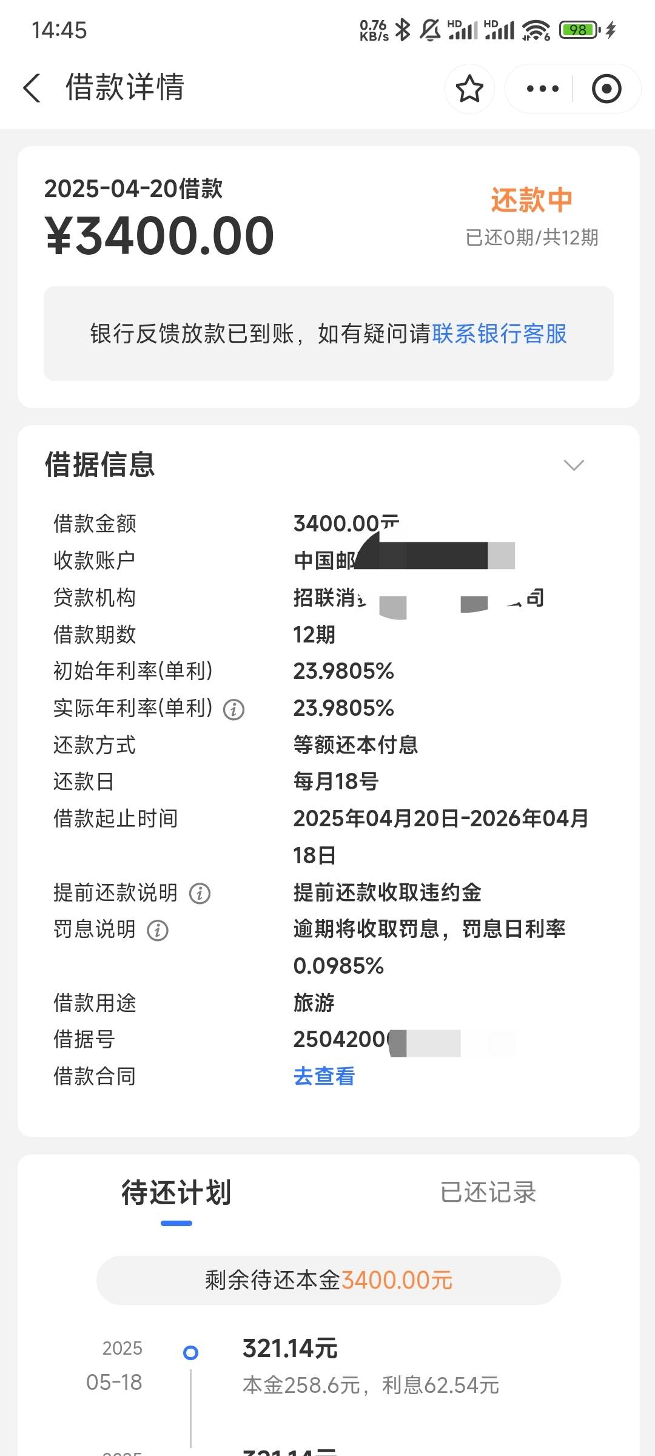655x1456 pixels.
Task: Tap the 2025-05-18 timeline circle marker
Action: [x=190, y=1352]
